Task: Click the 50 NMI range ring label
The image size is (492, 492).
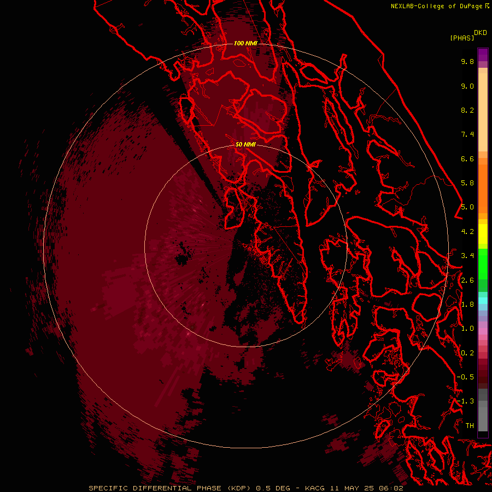Action: (x=245, y=144)
